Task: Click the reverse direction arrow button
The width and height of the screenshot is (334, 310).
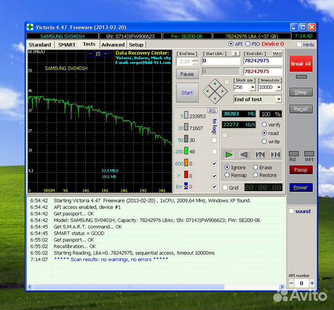Action: point(244,154)
